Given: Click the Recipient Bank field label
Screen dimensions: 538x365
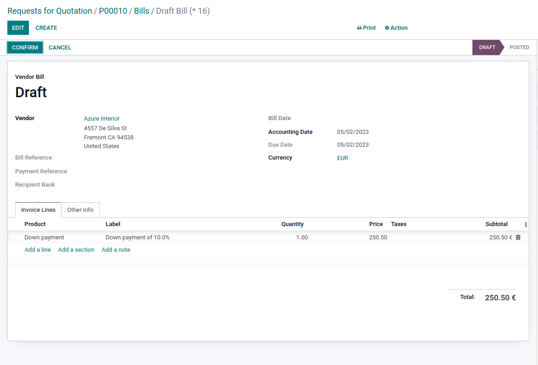Looking at the screenshot, I should [35, 184].
